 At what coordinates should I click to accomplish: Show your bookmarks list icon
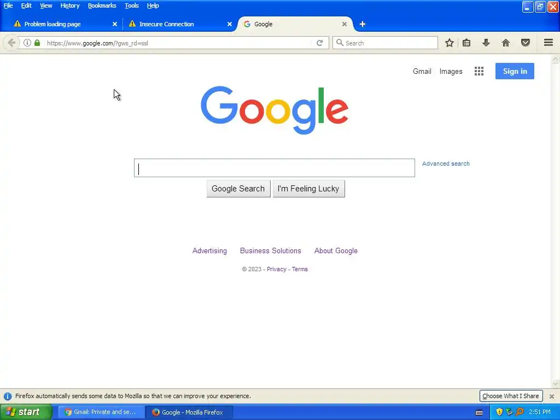[466, 43]
